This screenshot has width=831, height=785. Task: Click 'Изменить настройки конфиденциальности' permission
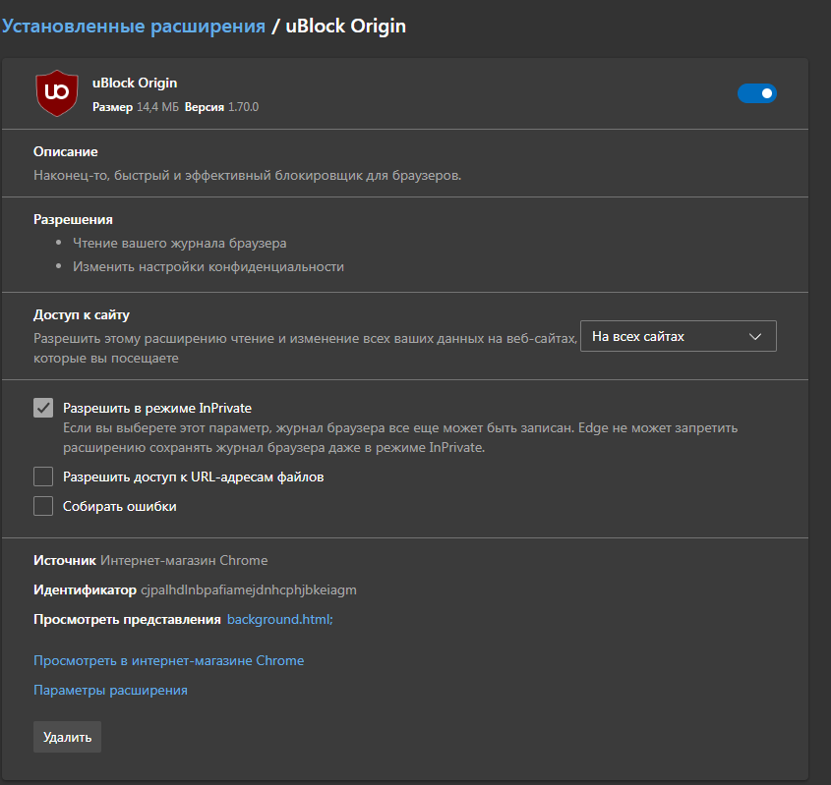(208, 267)
